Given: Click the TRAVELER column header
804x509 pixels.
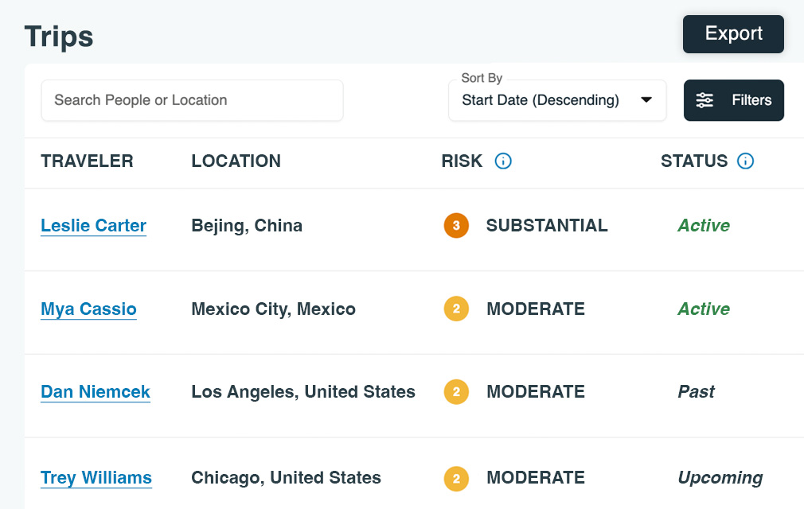Looking at the screenshot, I should (x=87, y=161).
